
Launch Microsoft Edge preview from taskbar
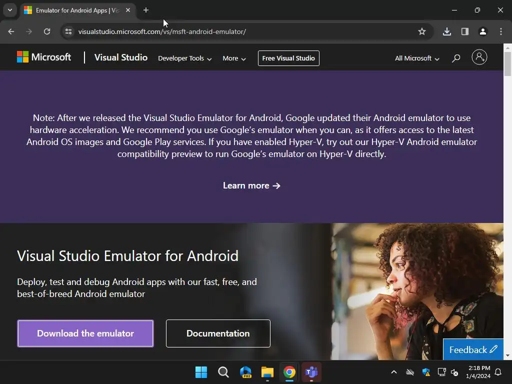(245, 372)
